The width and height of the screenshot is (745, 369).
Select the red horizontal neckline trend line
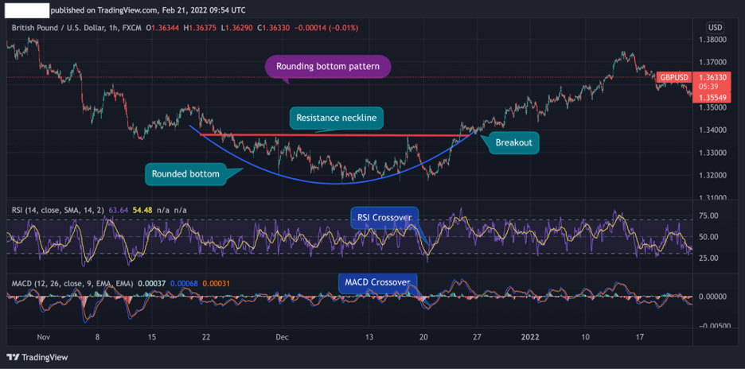tap(335, 135)
